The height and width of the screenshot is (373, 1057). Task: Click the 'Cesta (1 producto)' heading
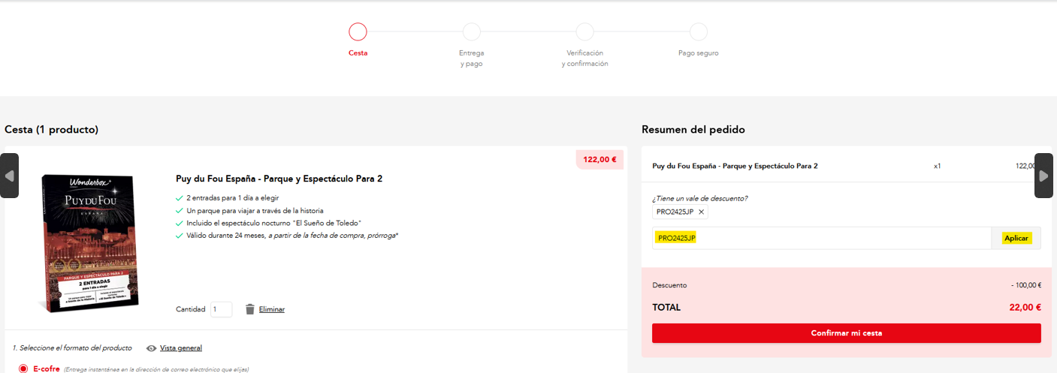click(51, 130)
